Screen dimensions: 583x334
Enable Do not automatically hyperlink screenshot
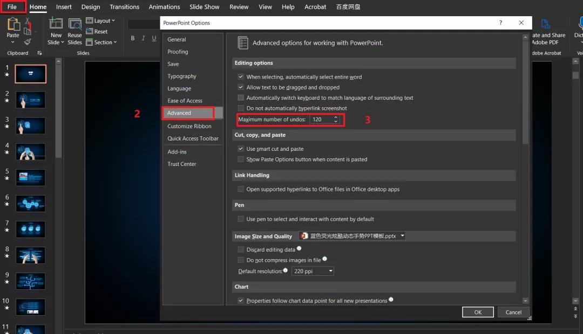click(241, 108)
